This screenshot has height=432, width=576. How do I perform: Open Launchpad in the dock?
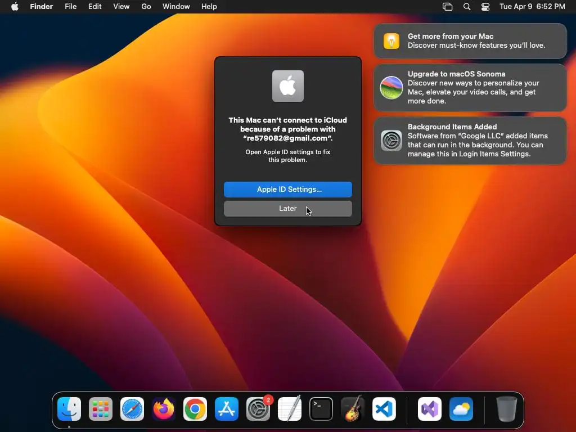pyautogui.click(x=101, y=408)
